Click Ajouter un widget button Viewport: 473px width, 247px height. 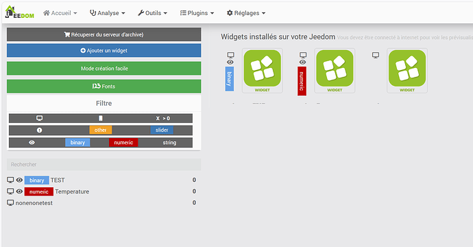tap(104, 50)
